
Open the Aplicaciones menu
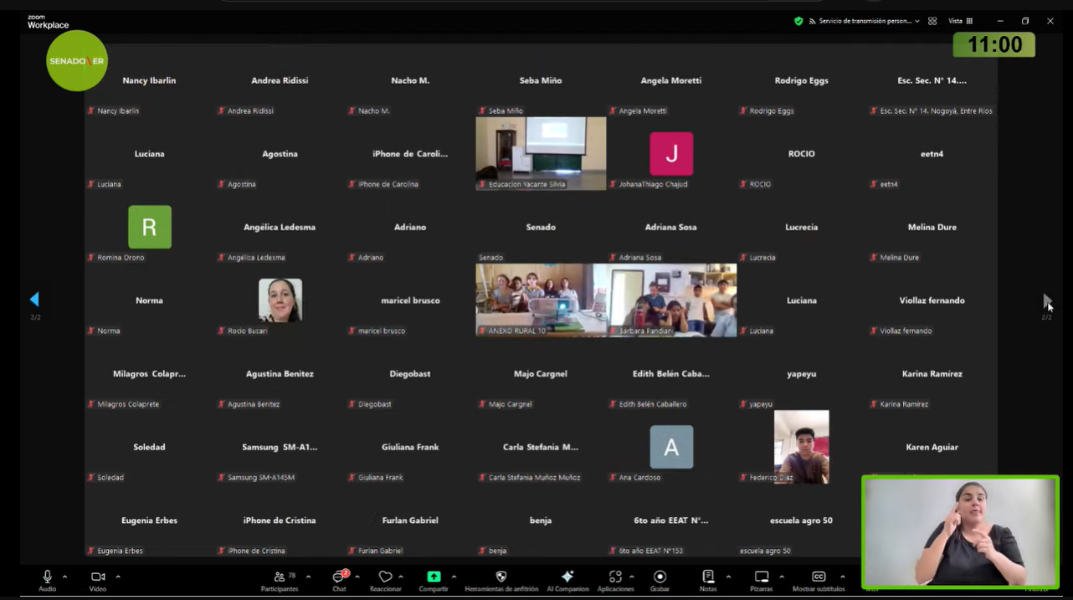[615, 577]
